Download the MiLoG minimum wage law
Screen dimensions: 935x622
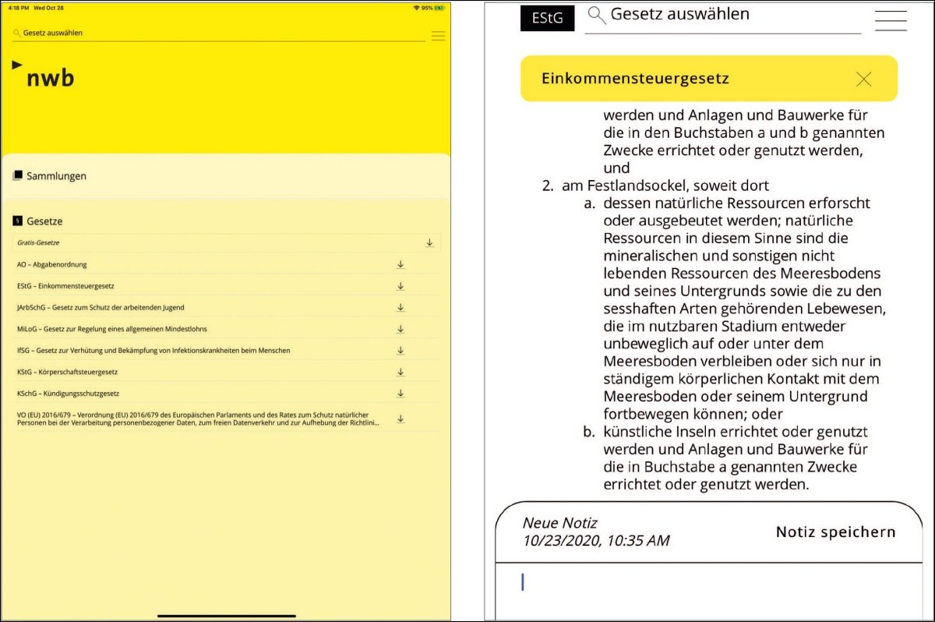point(400,329)
